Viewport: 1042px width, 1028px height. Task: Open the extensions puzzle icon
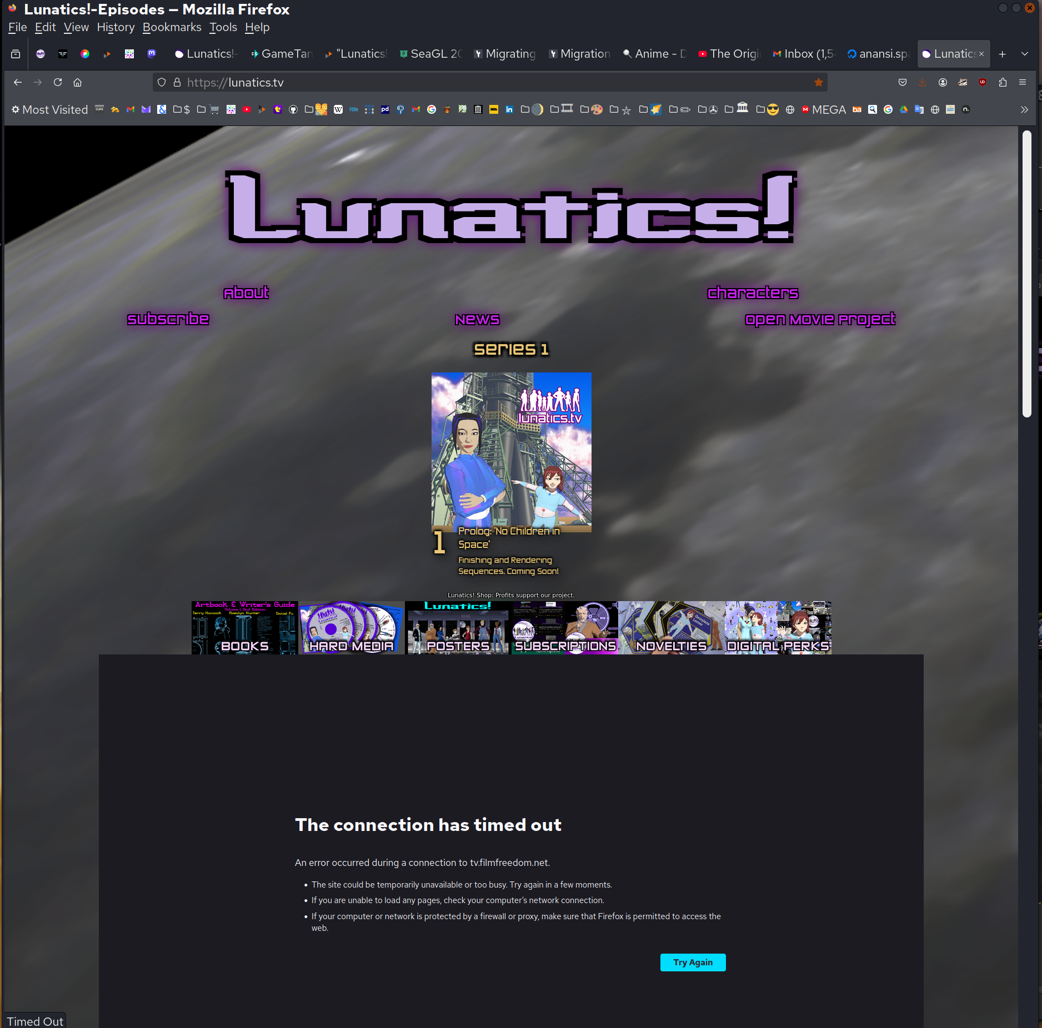tap(1003, 82)
